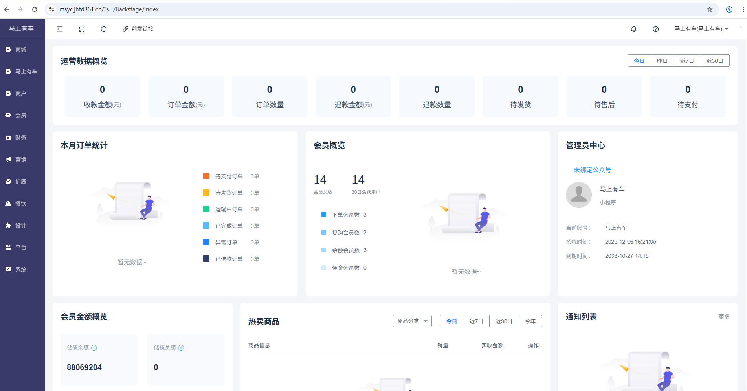
Task: Select 今年 tab in 热卖商品
Action: pyautogui.click(x=530, y=321)
